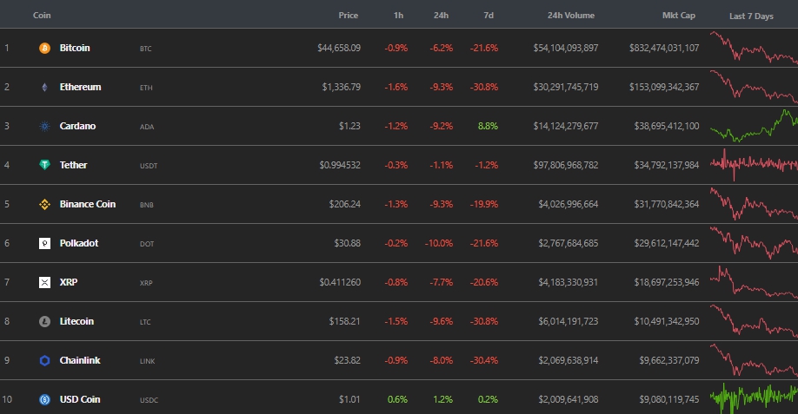This screenshot has height=414, width=798.
Task: Open the Bitcoin coin page link
Action: (75, 49)
